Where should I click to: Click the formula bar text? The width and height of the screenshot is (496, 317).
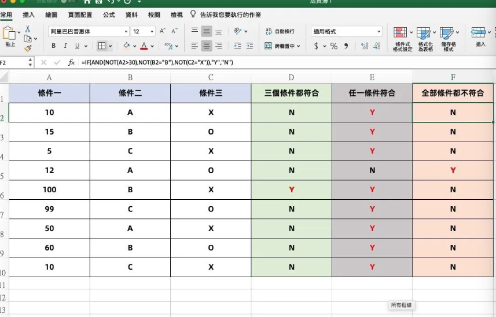click(x=157, y=62)
